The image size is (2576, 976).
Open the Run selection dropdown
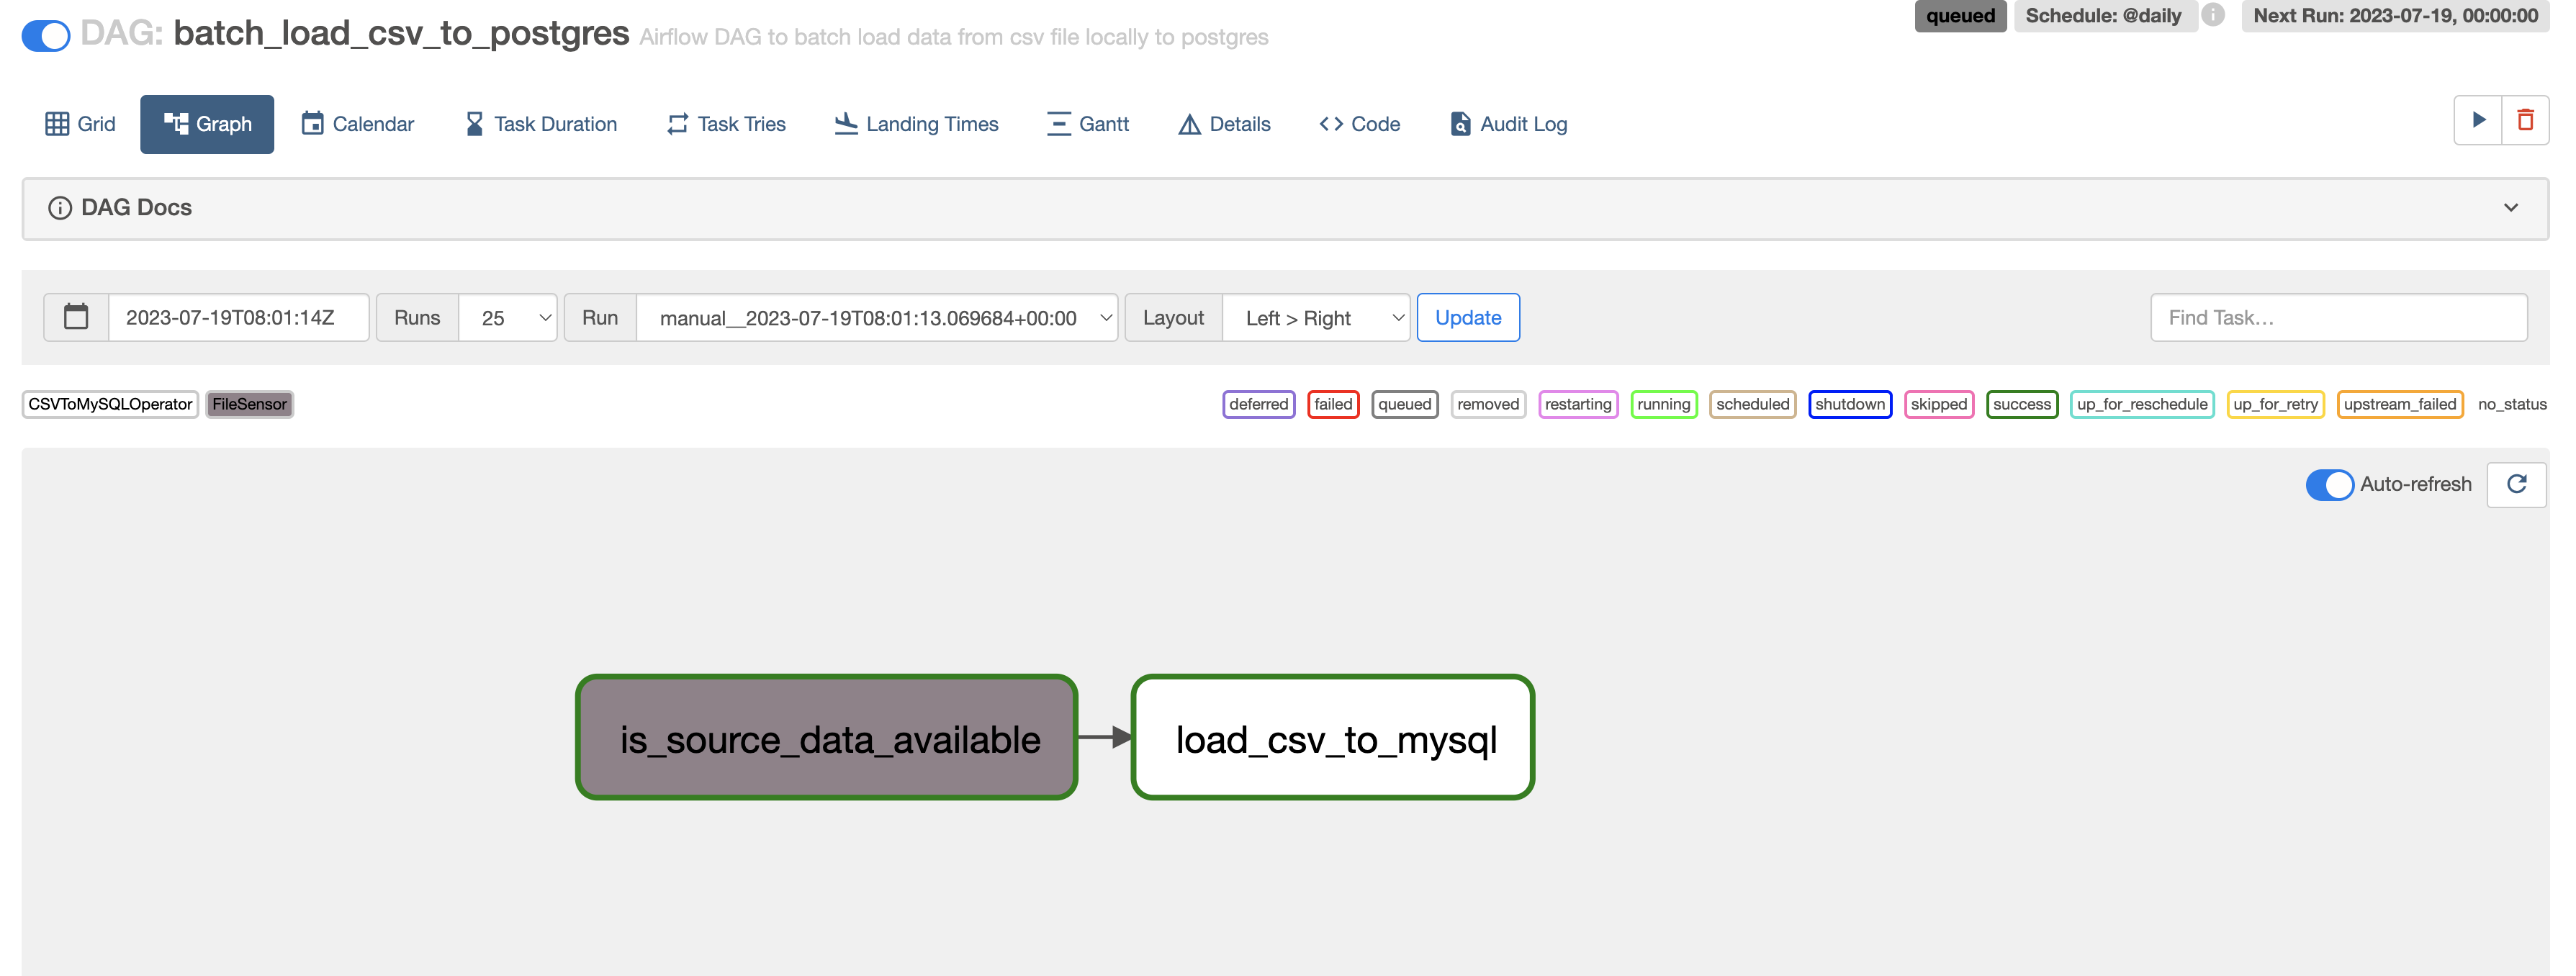[876, 318]
